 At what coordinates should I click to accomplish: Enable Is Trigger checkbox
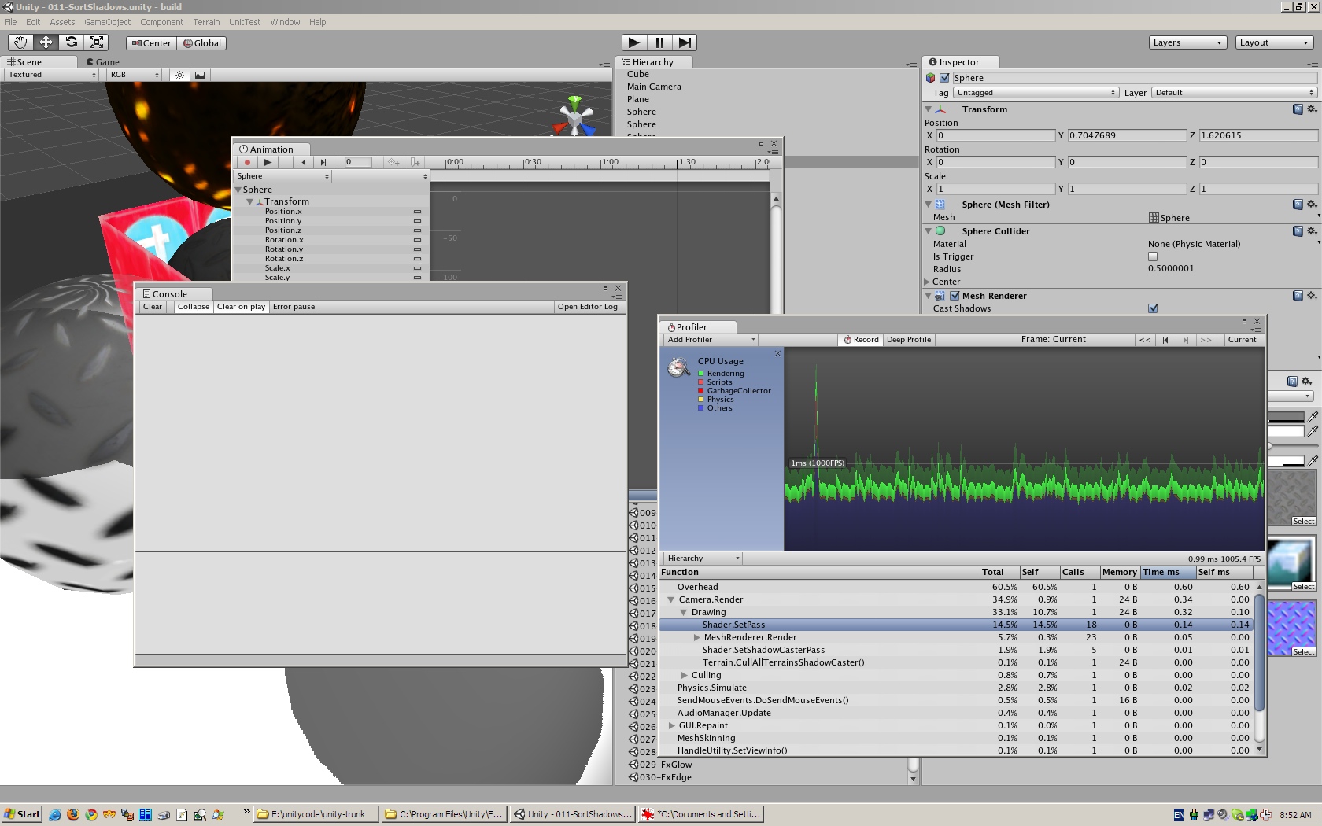pos(1153,256)
